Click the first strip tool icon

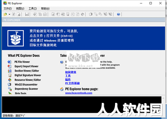point(105,14)
